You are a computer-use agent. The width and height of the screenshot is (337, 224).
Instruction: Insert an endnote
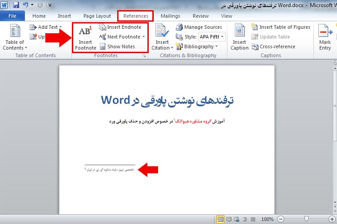click(120, 27)
